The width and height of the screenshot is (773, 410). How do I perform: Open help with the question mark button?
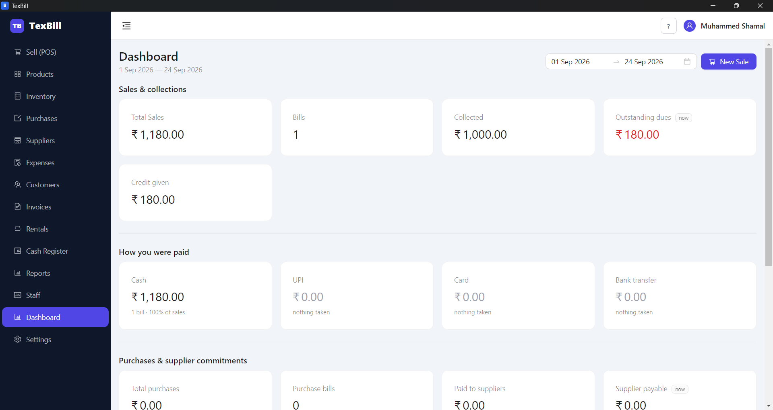[x=669, y=26]
